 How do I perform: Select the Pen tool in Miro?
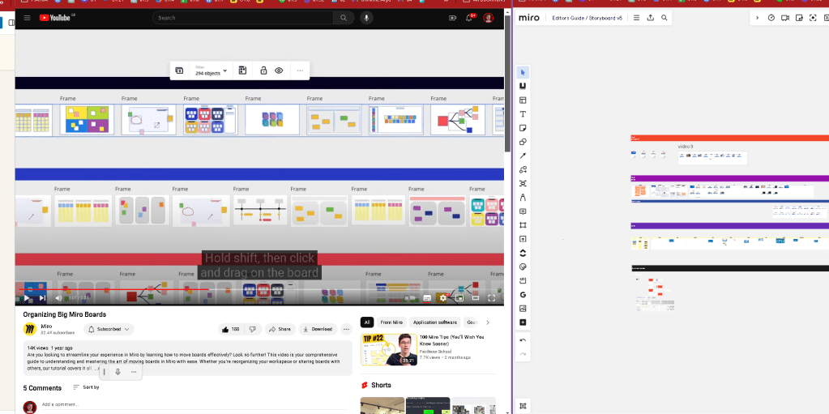click(523, 197)
